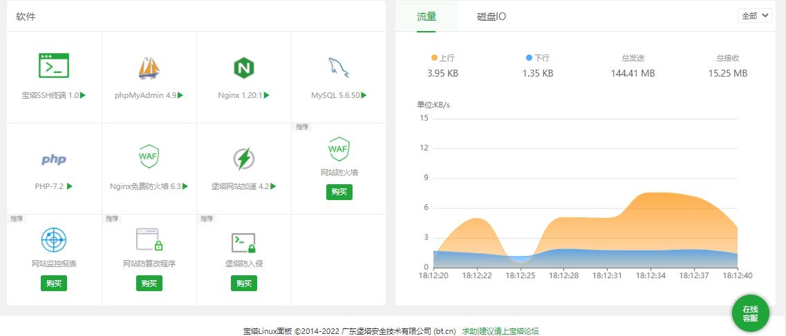Click the green arrow next to 堡塔网站加速 4.2
Image resolution: width=786 pixels, height=336 pixels.
click(272, 186)
